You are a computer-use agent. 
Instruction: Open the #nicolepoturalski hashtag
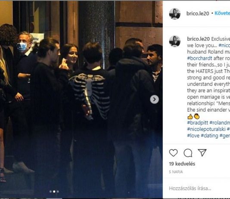pos(206,129)
